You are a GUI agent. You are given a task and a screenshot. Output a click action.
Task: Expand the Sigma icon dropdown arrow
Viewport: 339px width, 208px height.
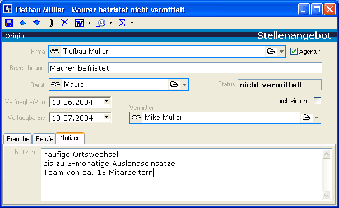pos(132,22)
